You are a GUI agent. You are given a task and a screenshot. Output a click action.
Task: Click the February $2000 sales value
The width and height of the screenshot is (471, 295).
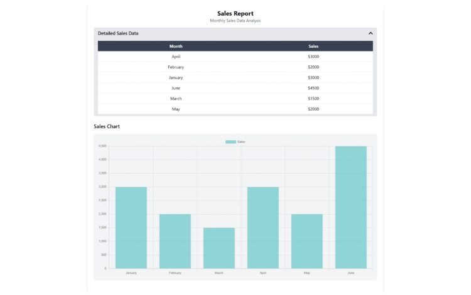313,67
